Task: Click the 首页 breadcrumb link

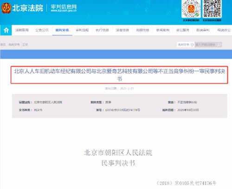Action: pos(3,45)
